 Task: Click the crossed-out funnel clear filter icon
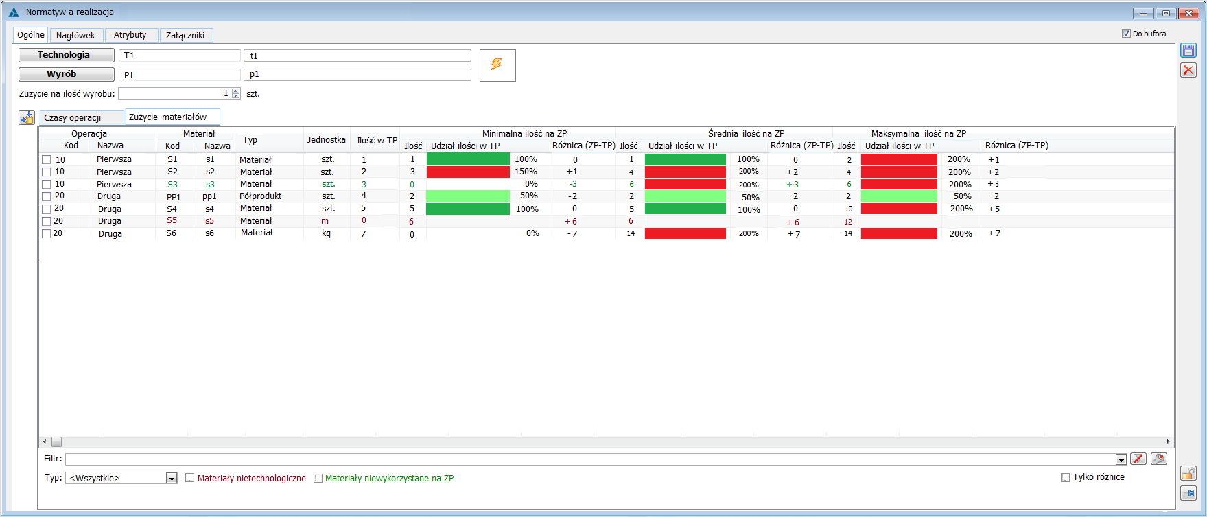tap(1138, 459)
